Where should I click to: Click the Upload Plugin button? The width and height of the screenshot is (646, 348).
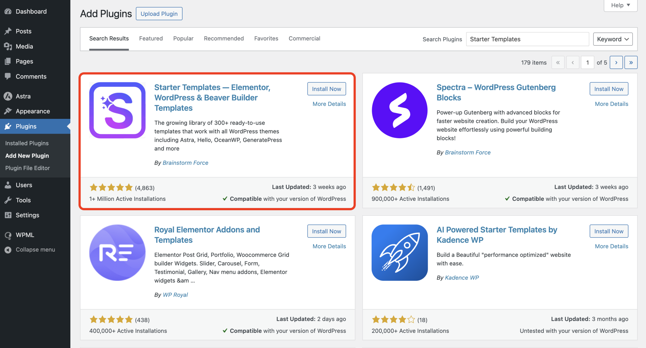(159, 14)
